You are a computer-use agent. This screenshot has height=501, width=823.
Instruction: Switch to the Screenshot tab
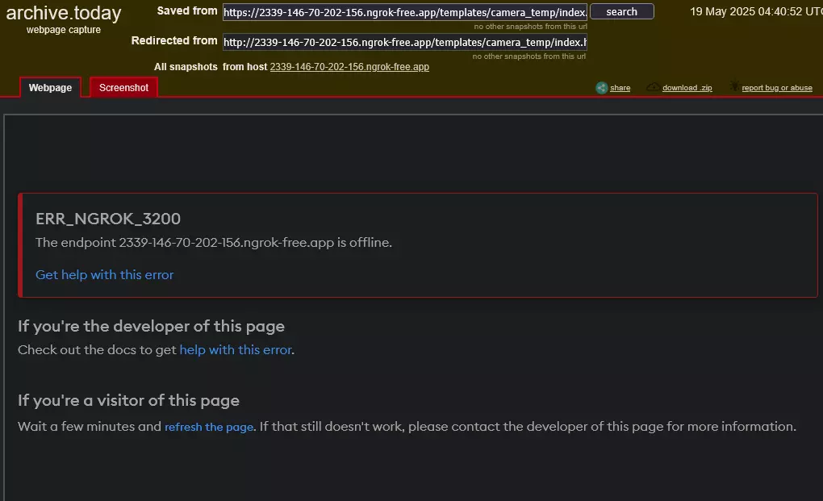click(124, 88)
